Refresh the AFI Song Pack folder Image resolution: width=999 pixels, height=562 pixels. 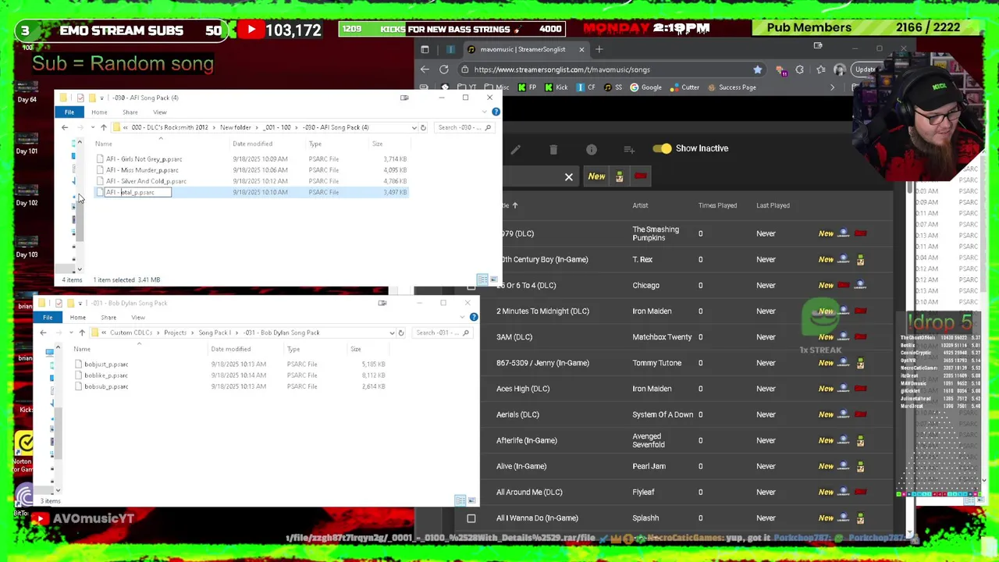(423, 127)
